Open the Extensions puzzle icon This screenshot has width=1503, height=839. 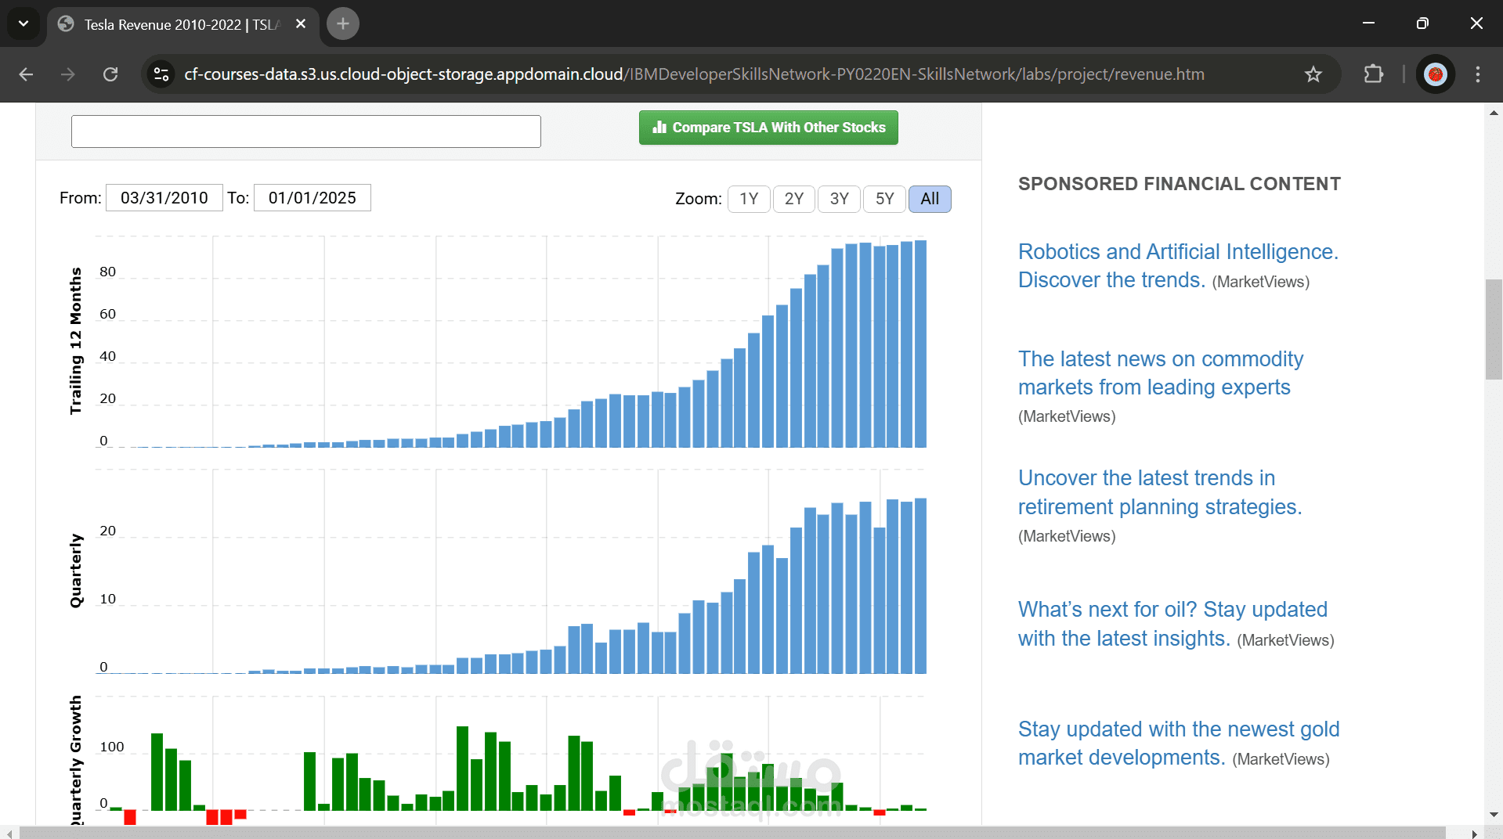[x=1374, y=74]
